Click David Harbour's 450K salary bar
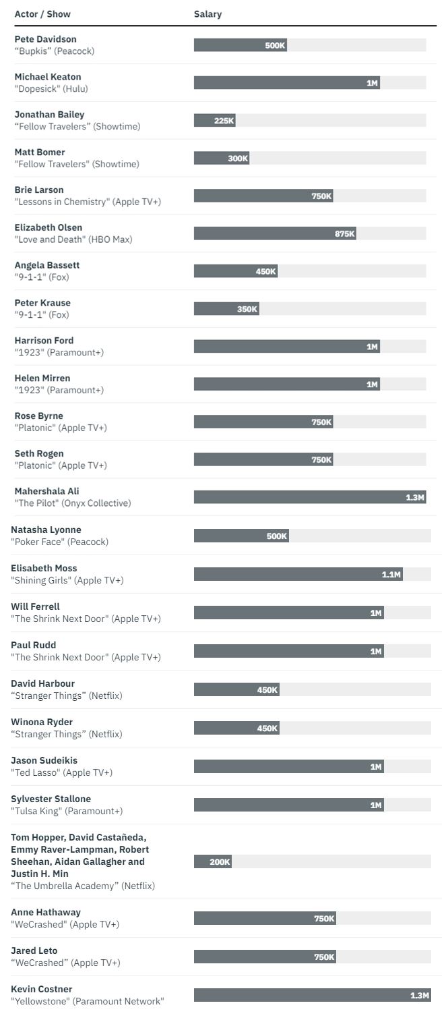The image size is (448, 1022). [236, 690]
